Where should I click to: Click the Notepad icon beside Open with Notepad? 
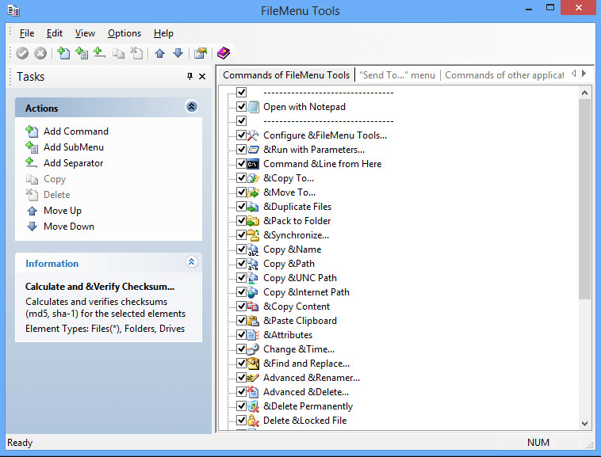point(253,107)
